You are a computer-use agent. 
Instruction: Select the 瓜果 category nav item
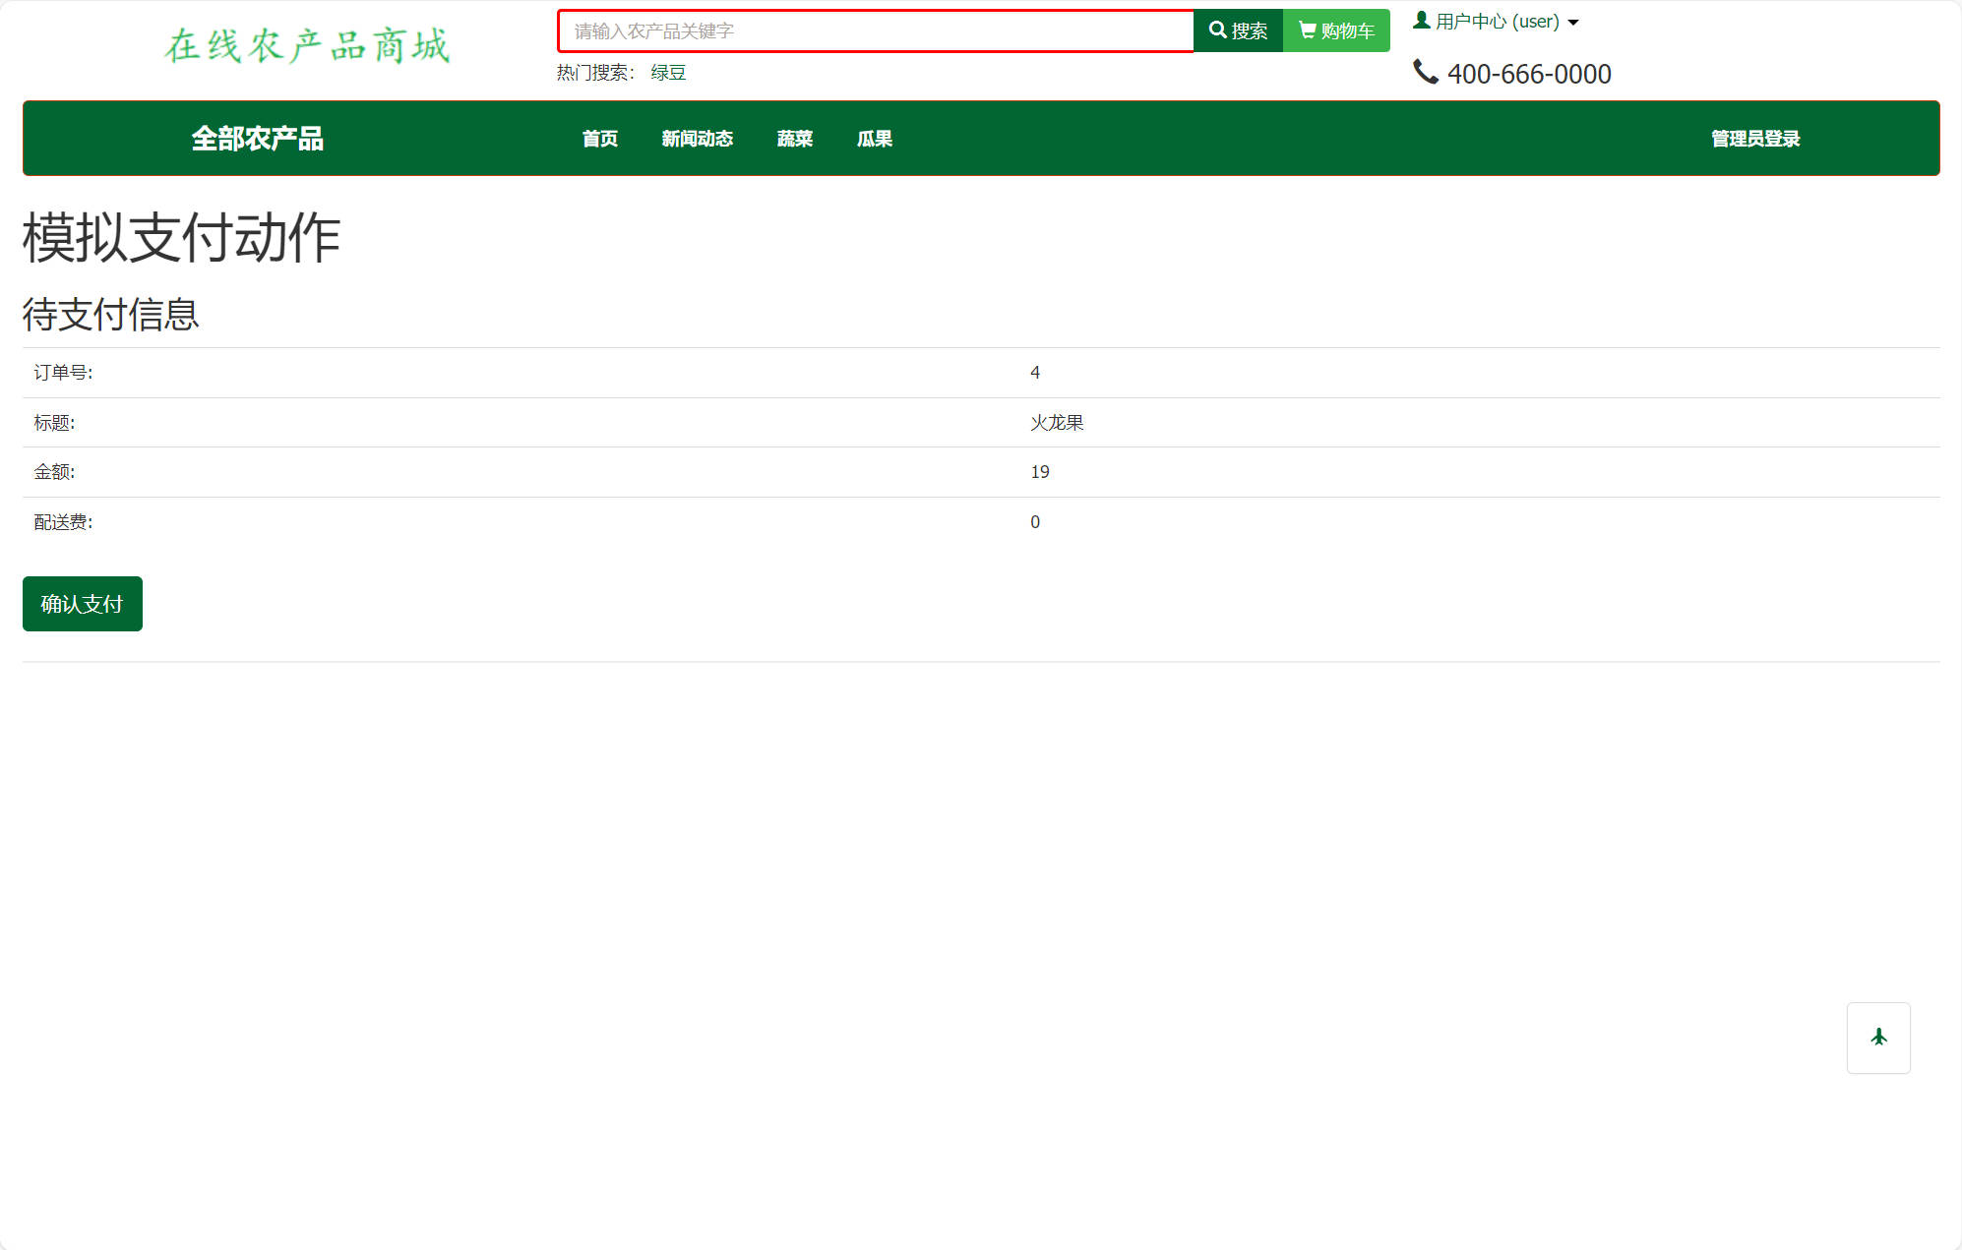(874, 139)
